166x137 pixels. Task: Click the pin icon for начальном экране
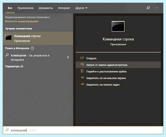[x=82, y=78]
